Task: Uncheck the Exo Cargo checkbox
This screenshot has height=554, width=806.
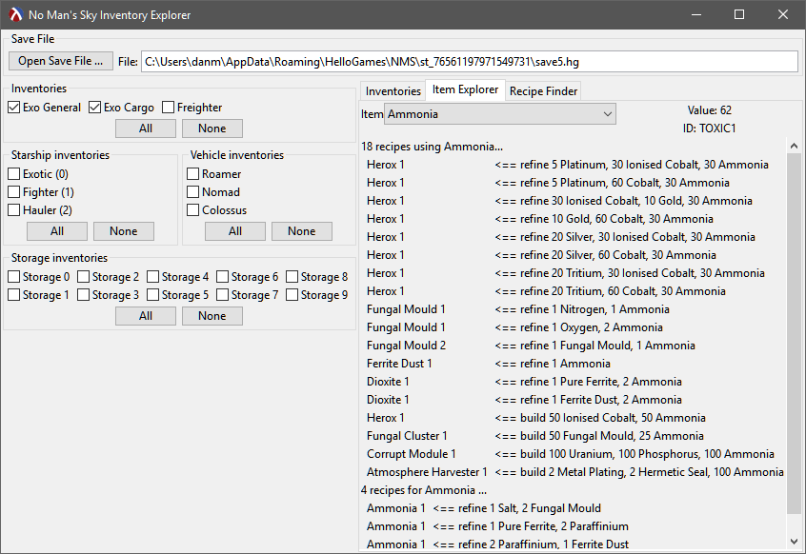Action: (94, 108)
